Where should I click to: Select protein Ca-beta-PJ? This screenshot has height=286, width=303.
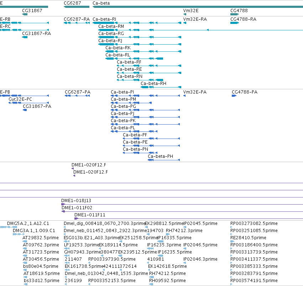coord(122,114)
